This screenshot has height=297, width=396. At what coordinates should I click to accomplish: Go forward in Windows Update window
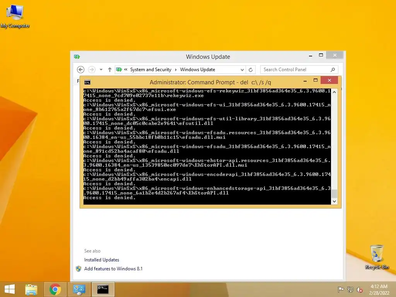(x=91, y=70)
